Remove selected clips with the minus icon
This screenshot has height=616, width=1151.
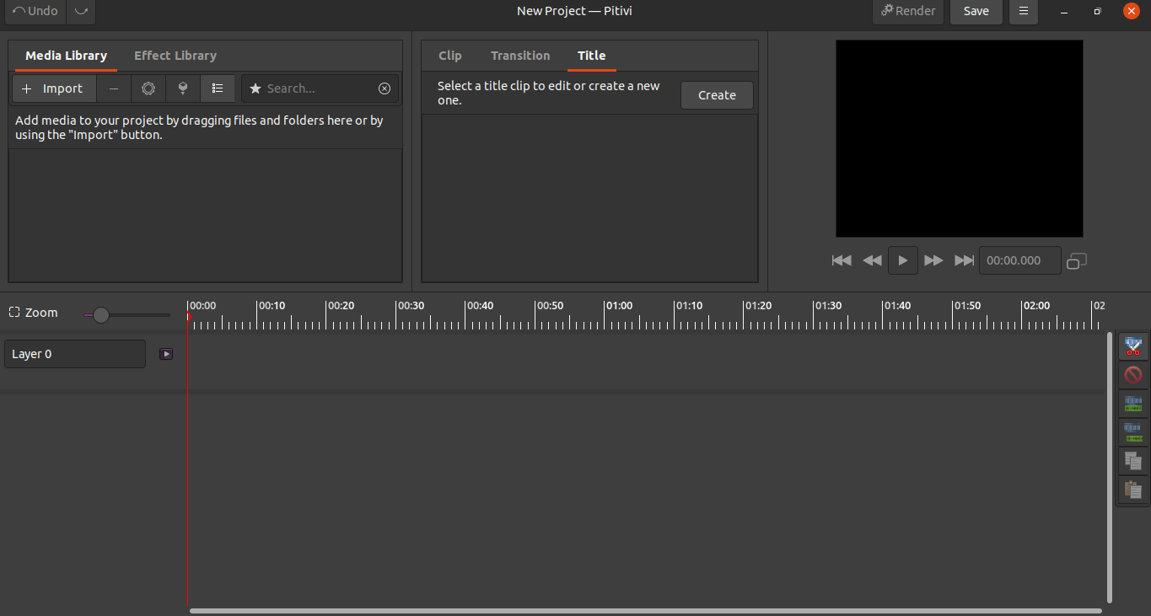(x=114, y=88)
